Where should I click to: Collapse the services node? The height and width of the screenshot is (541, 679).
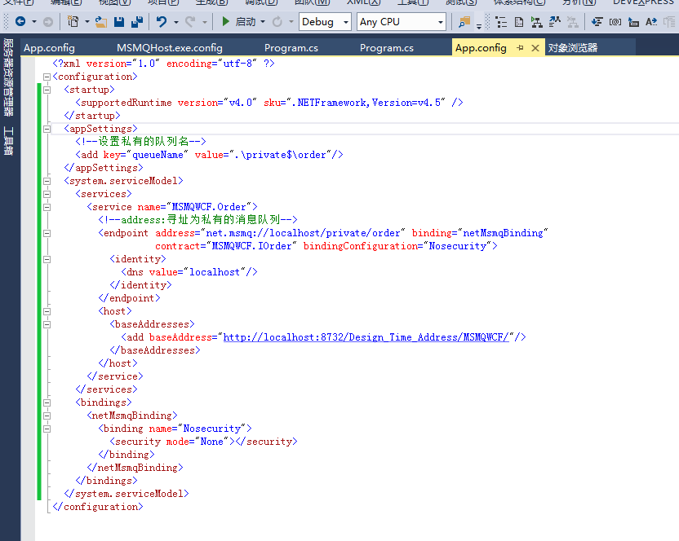pyautogui.click(x=47, y=194)
